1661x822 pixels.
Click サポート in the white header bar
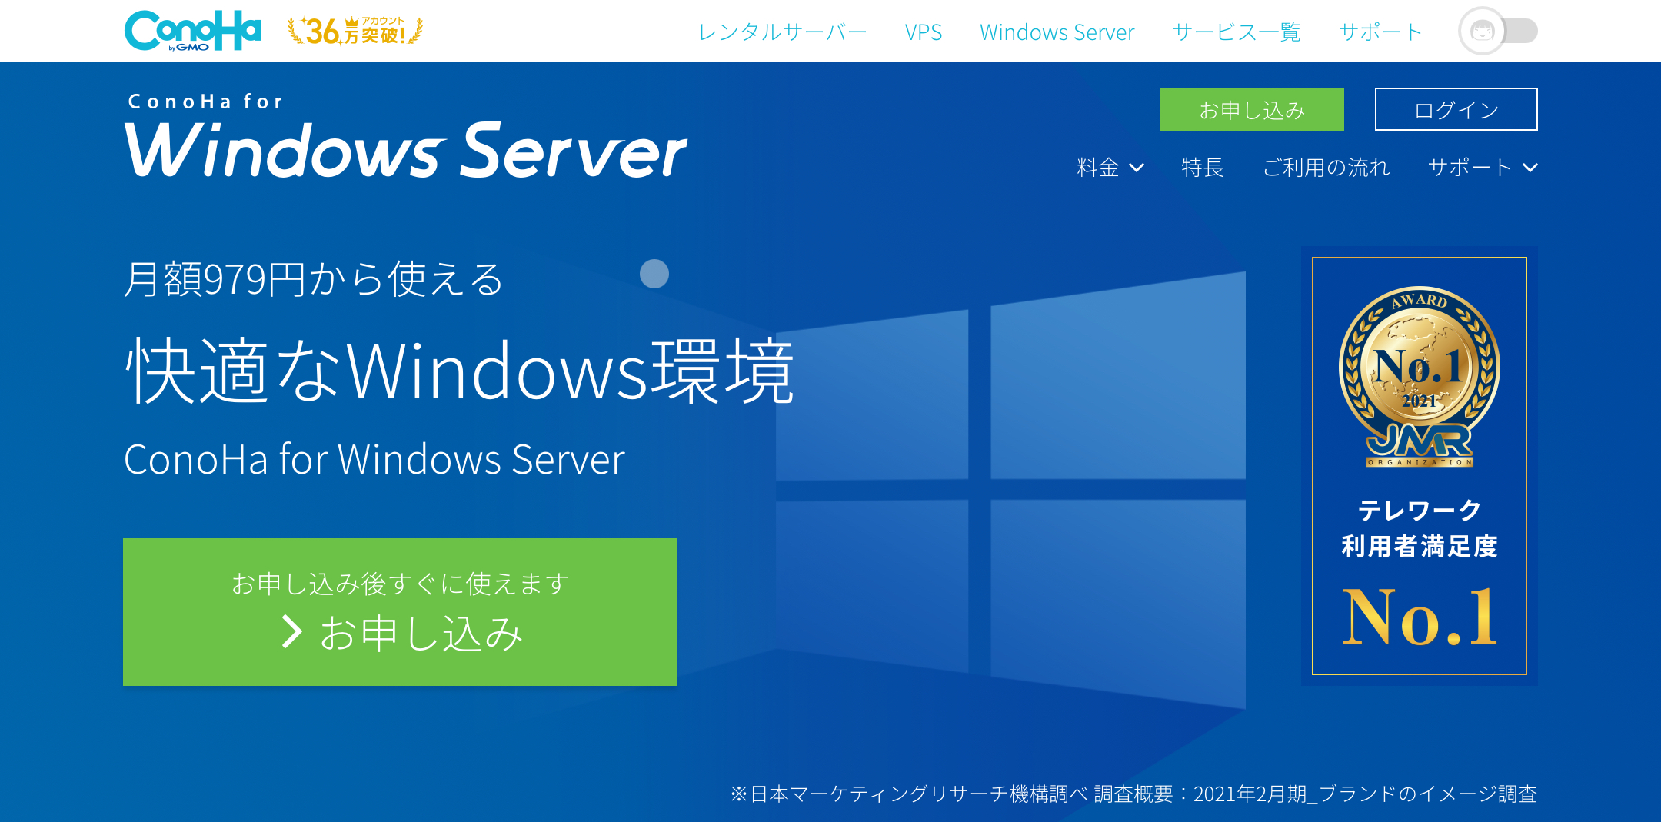coord(1380,32)
